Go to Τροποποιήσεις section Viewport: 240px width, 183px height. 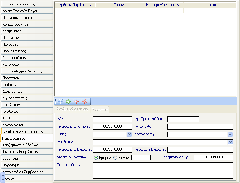(x=27, y=58)
